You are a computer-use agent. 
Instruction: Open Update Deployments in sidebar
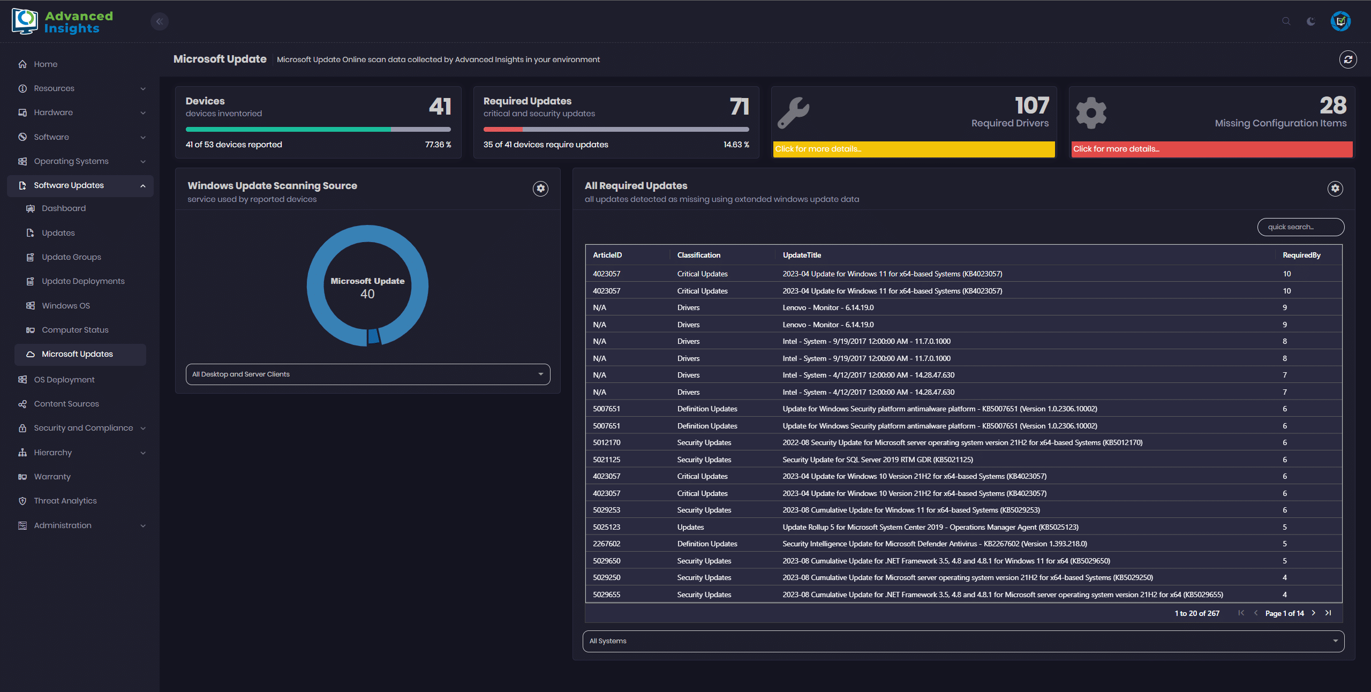pyautogui.click(x=83, y=281)
